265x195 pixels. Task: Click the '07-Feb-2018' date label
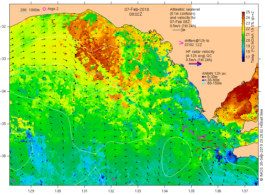point(137,9)
